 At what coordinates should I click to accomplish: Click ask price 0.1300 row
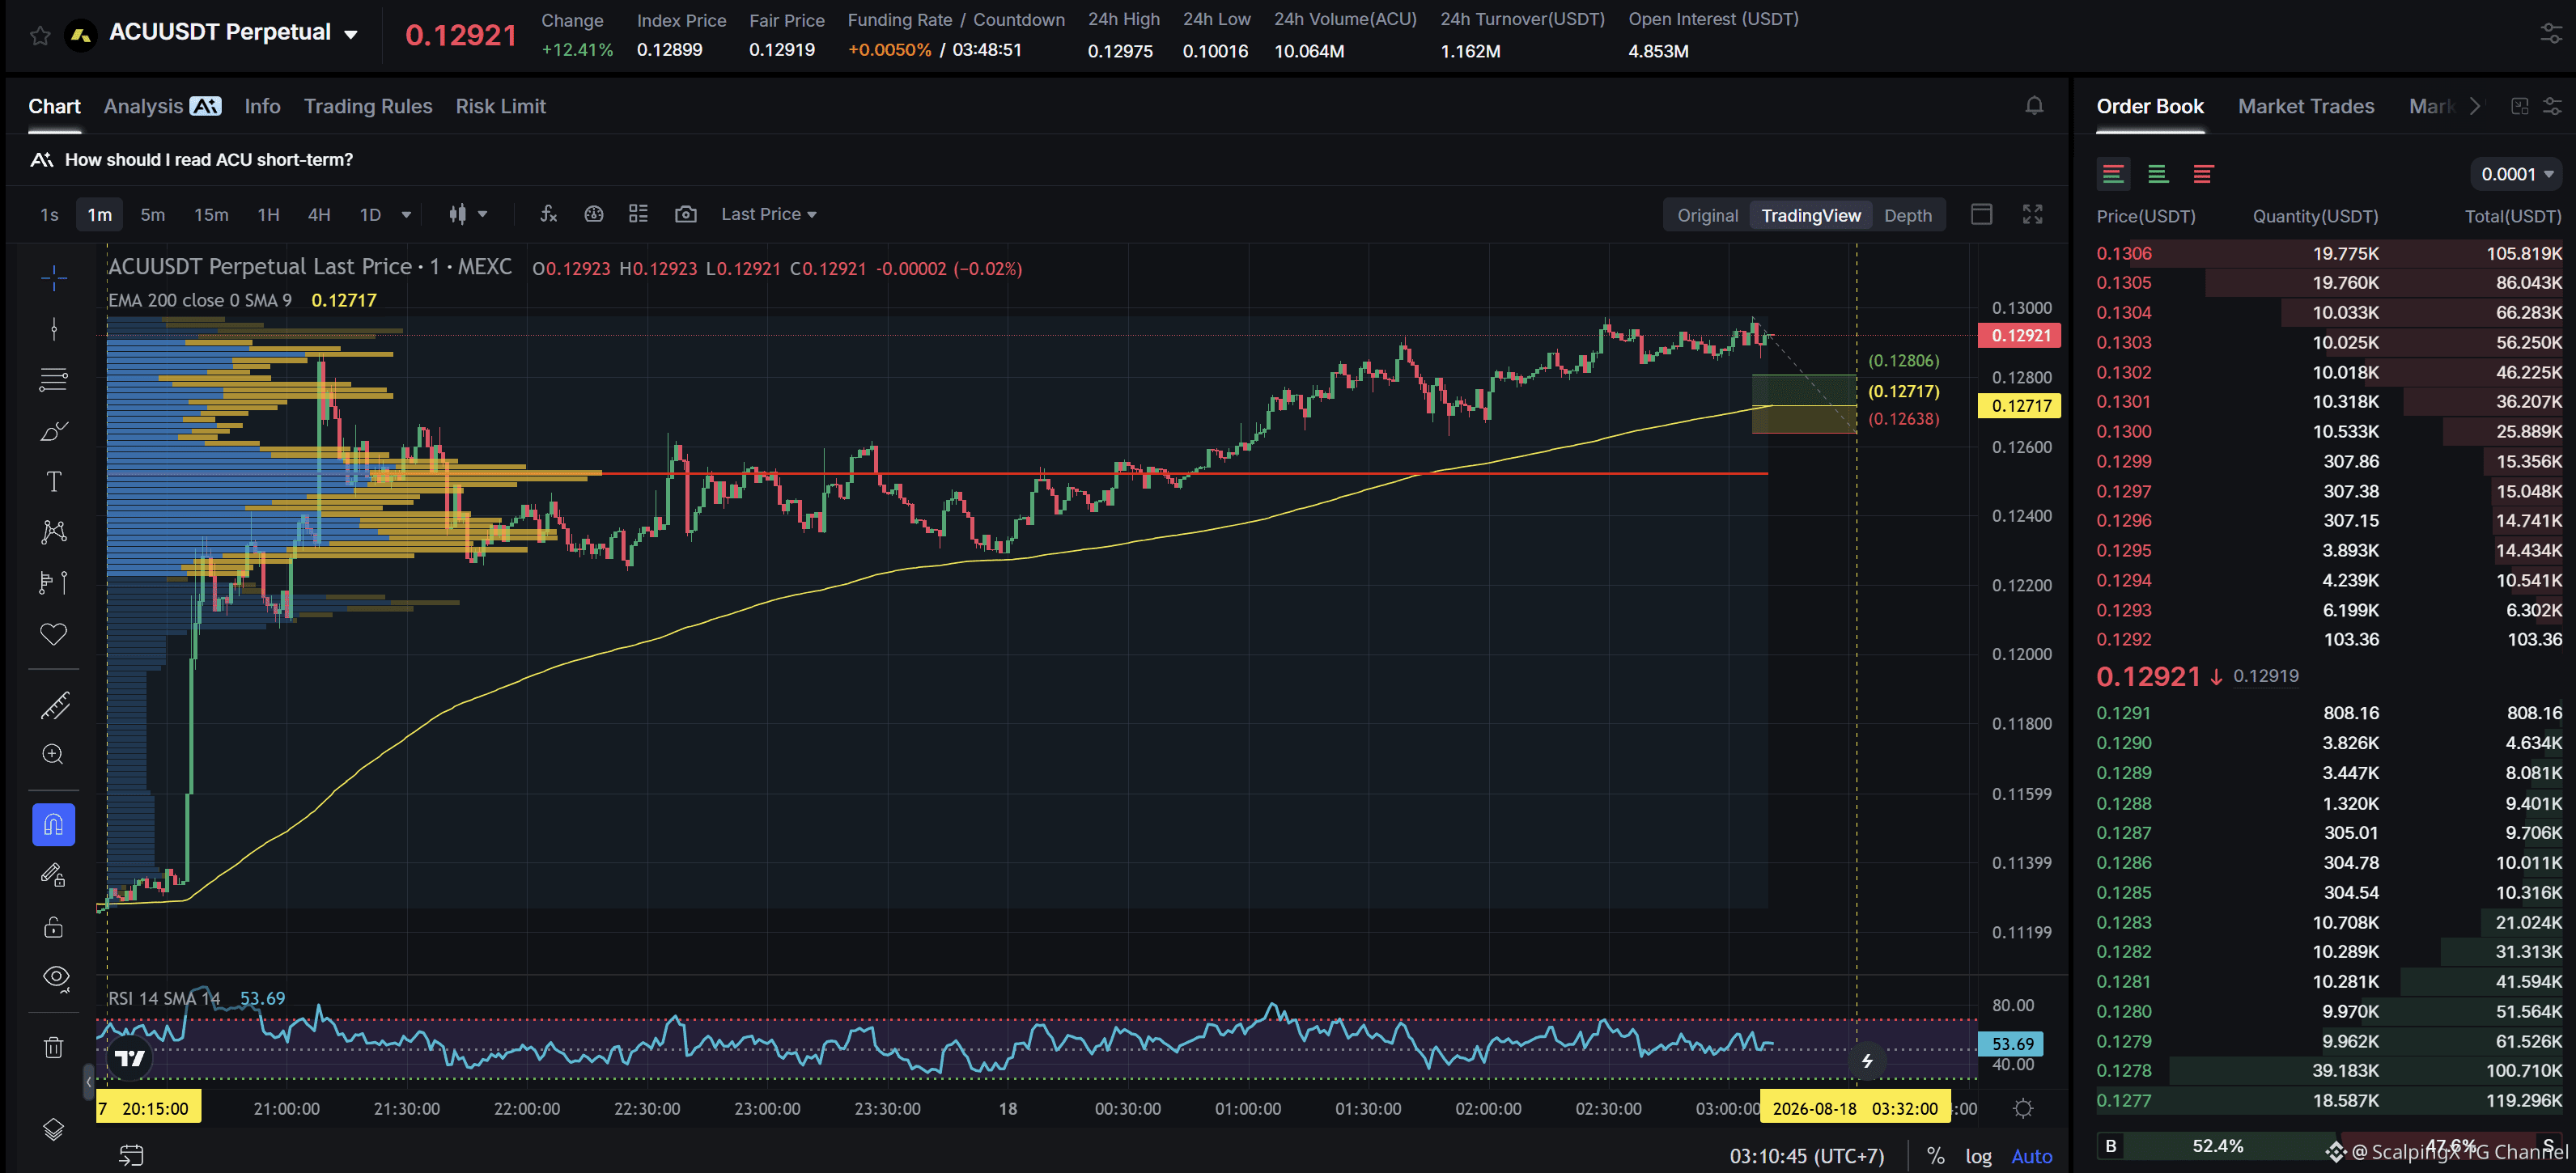[x=2329, y=431]
